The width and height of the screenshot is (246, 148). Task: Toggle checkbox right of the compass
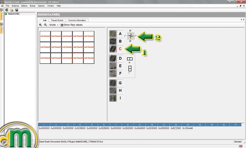136,36
